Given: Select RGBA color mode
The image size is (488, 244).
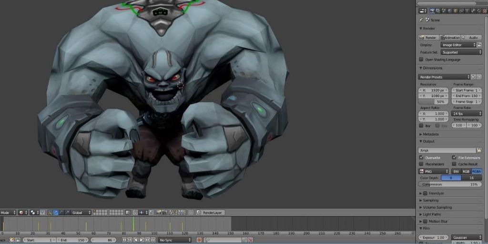Looking at the screenshot, I should (477, 171).
